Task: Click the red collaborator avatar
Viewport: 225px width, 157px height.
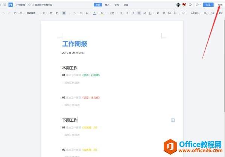Action: click(184, 5)
